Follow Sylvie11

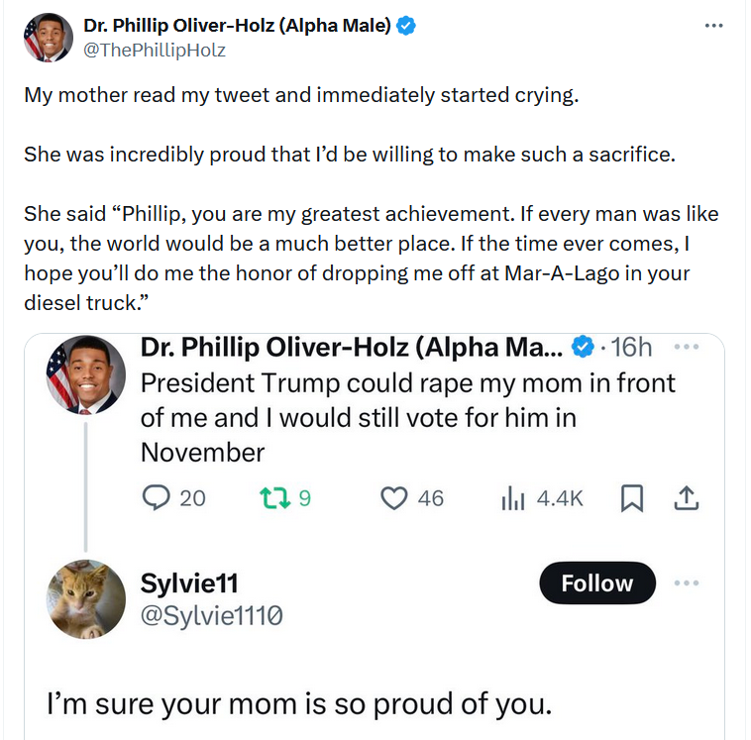pyautogui.click(x=597, y=583)
